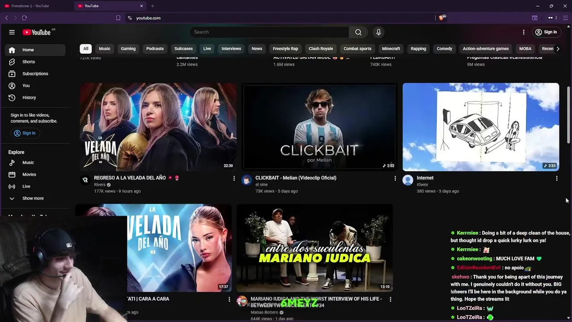This screenshot has width=572, height=322.
Task: Click the search magnifier button
Action: coord(358,32)
